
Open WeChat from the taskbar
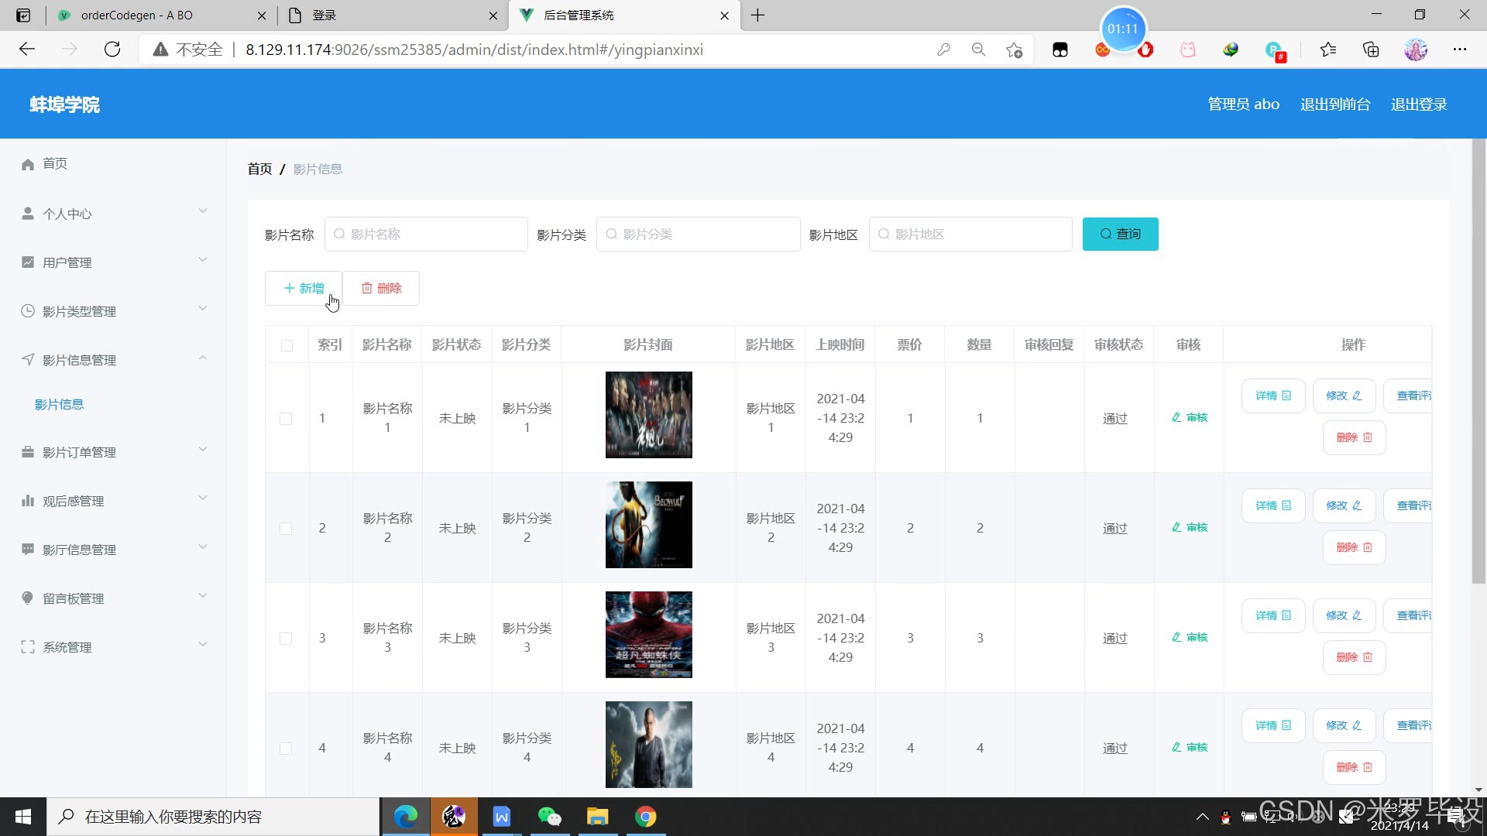549,817
